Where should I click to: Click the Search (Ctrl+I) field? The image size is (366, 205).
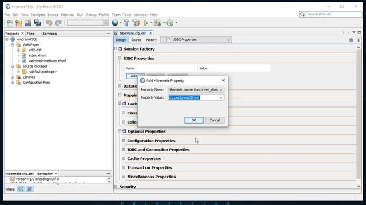pyautogui.click(x=334, y=14)
